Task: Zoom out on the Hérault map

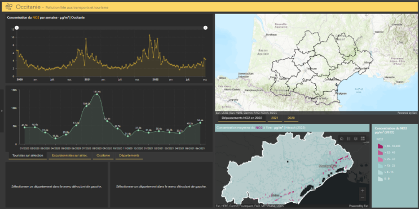Action: (363, 198)
